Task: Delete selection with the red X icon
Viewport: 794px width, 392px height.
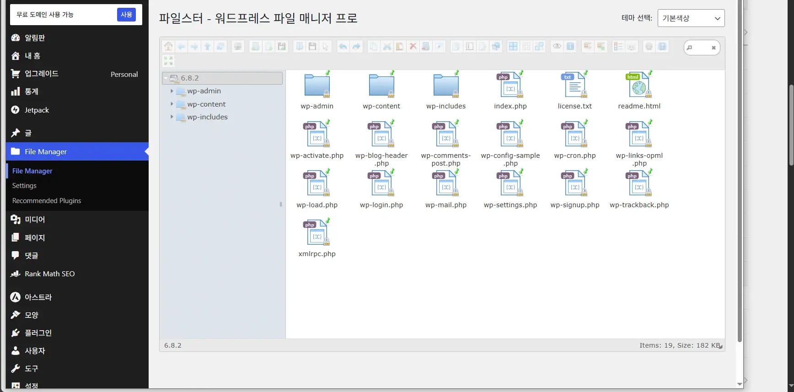Action: click(413, 46)
